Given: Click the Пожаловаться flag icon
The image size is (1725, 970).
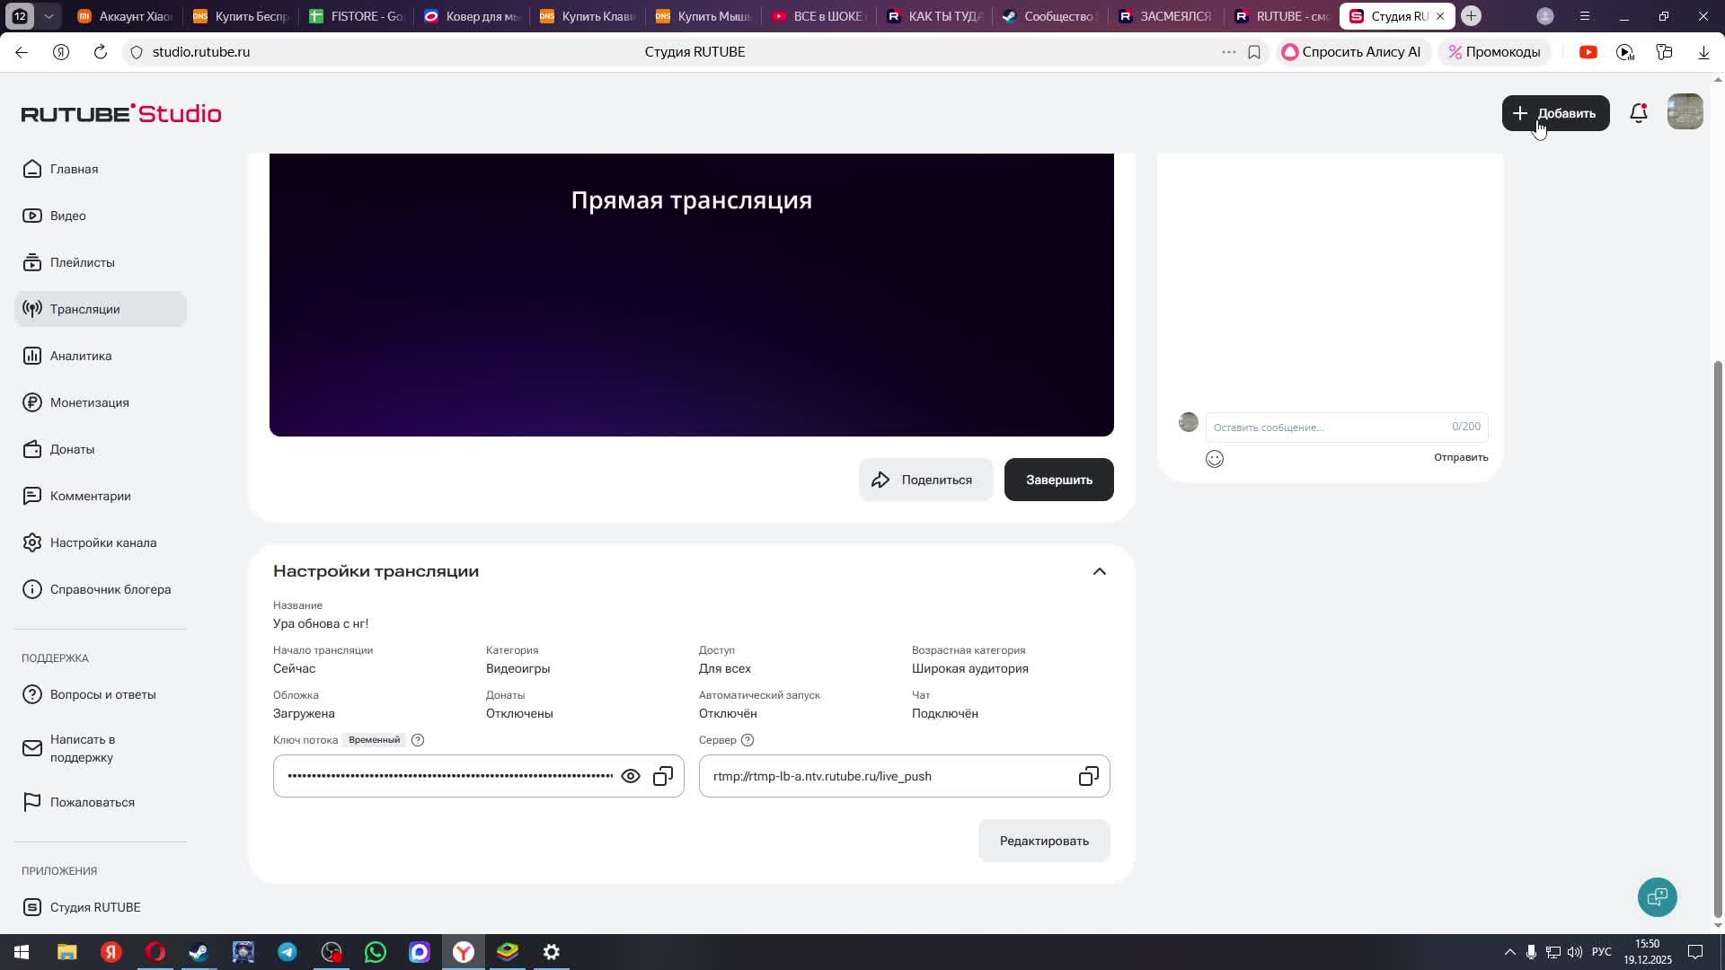Looking at the screenshot, I should coord(32,802).
